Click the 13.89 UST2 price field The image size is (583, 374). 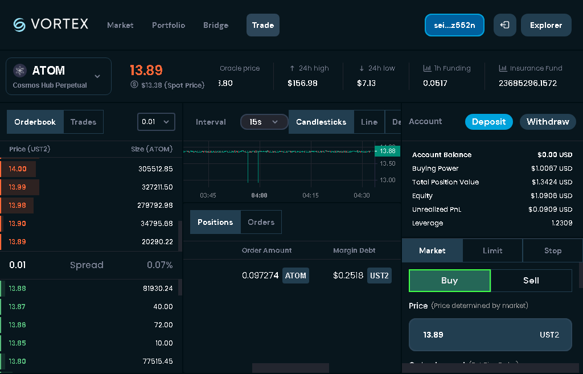(x=490, y=335)
